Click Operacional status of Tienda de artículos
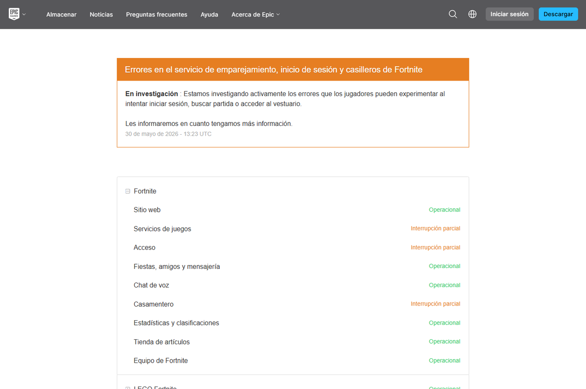The height and width of the screenshot is (389, 586). tap(444, 342)
